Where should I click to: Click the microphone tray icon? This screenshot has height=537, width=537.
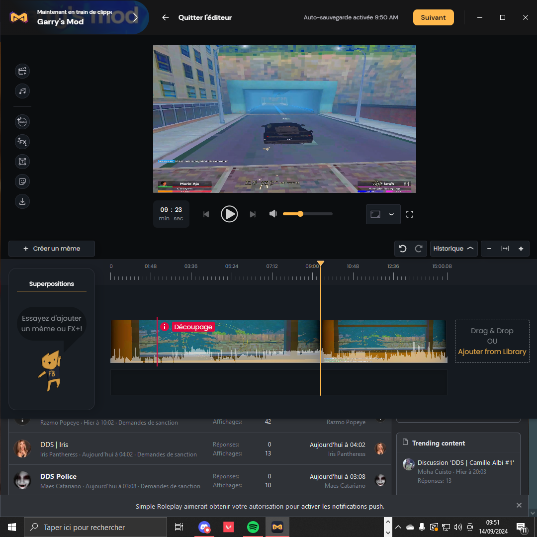[422, 528]
